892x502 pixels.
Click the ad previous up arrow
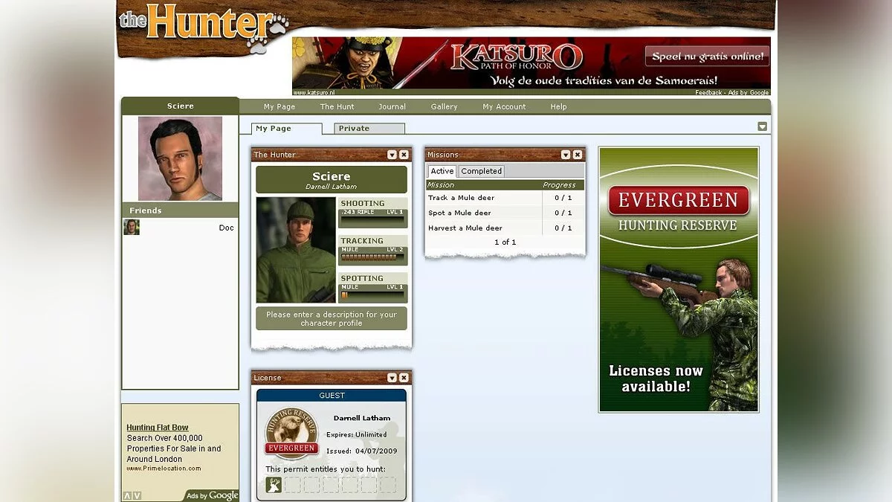point(127,495)
